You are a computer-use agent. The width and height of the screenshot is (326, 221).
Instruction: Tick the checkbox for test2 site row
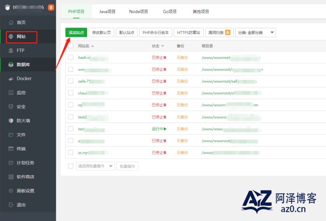point(71,117)
